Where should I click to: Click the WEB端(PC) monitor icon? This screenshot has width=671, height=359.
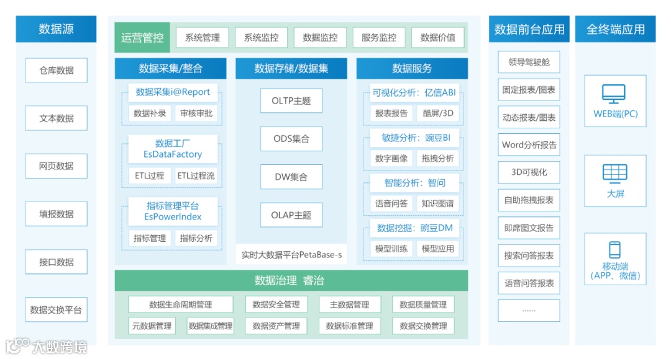pos(614,94)
